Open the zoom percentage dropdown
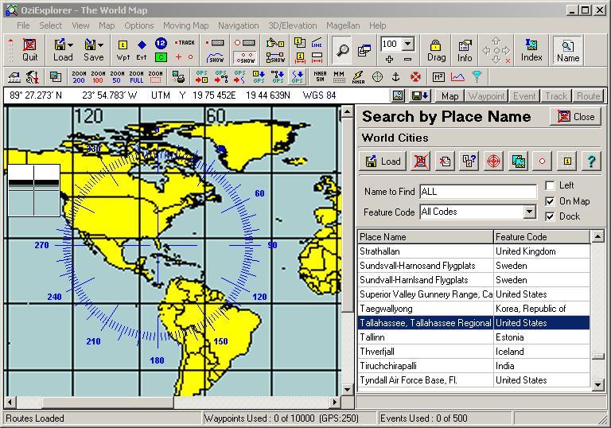The width and height of the screenshot is (611, 428). click(x=408, y=45)
